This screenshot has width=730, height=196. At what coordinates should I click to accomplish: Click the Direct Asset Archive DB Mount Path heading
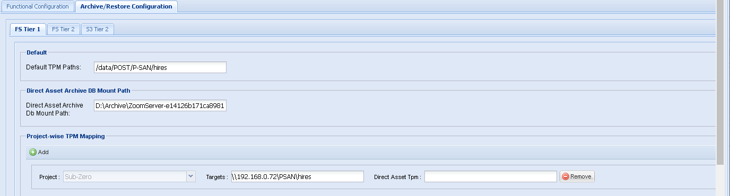(79, 91)
